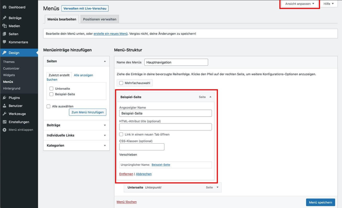
Task: Click the Beispiel-Seite item header title
Action: click(x=131, y=97)
